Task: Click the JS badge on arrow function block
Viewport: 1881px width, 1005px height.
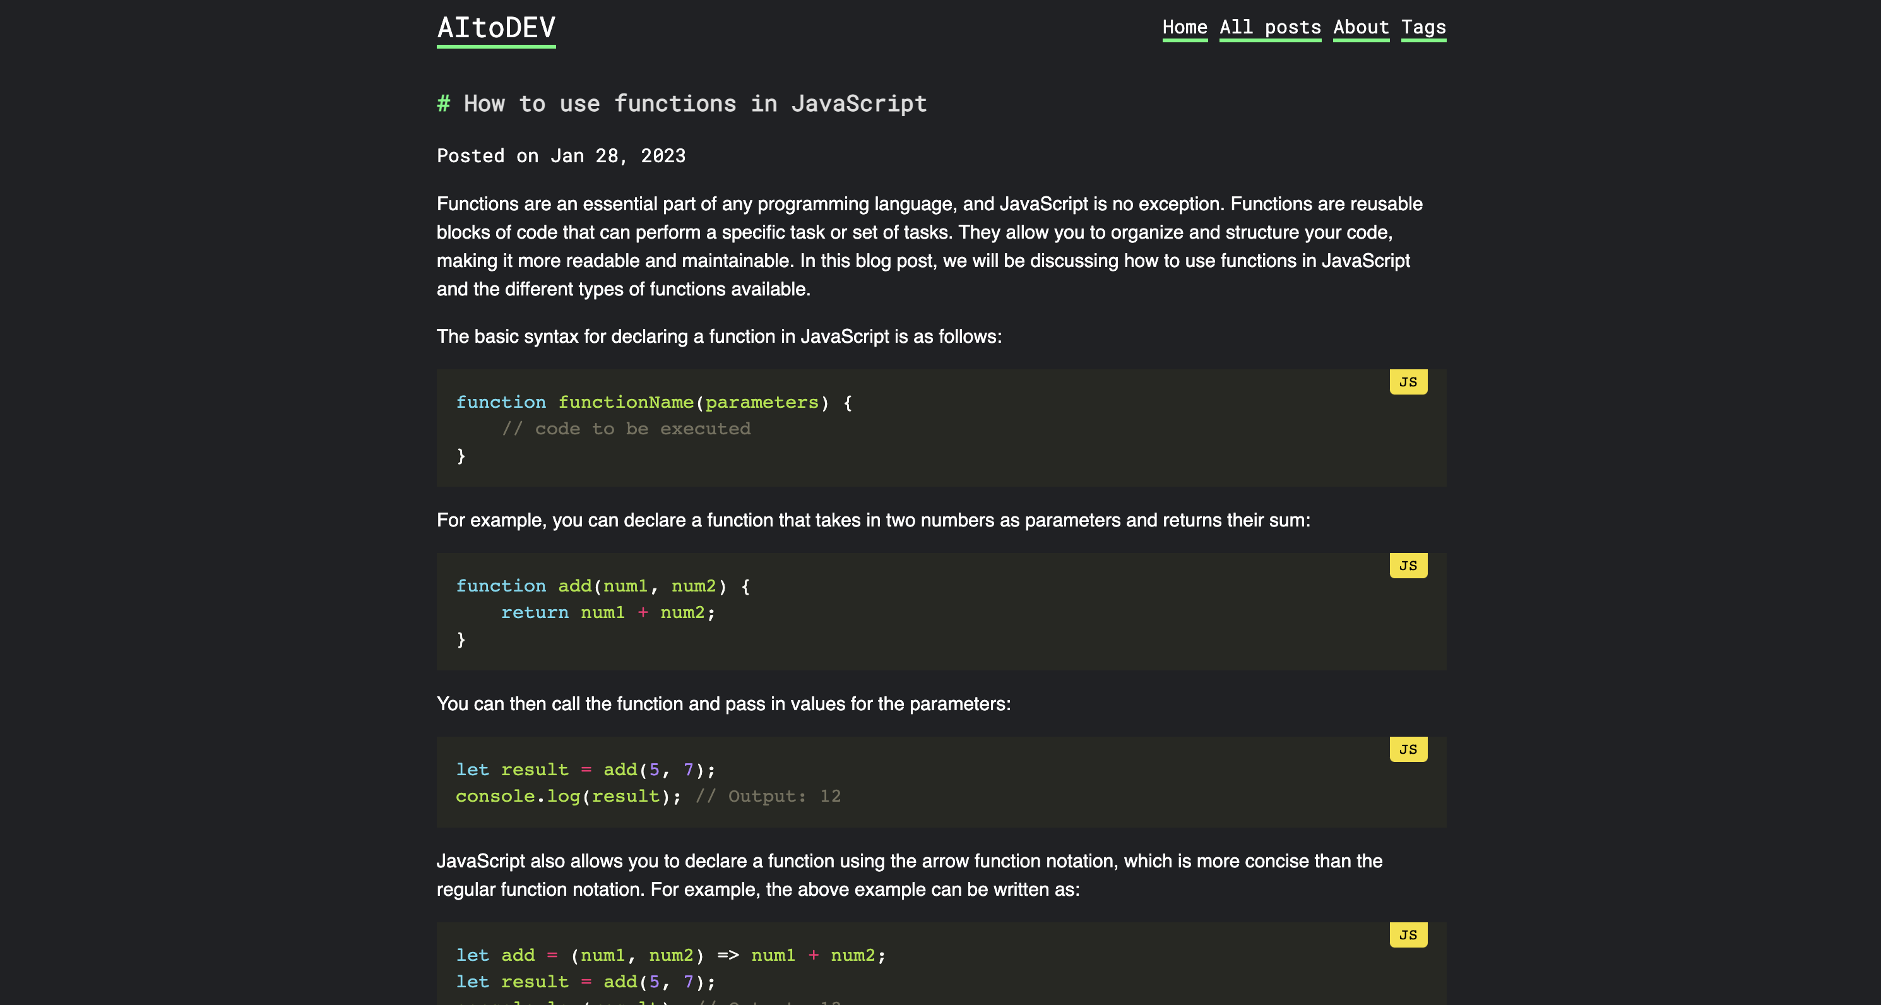Action: 1408,935
